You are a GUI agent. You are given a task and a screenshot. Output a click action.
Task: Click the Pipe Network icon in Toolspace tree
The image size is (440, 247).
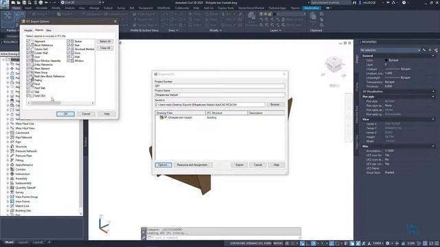pyautogui.click(x=12, y=137)
